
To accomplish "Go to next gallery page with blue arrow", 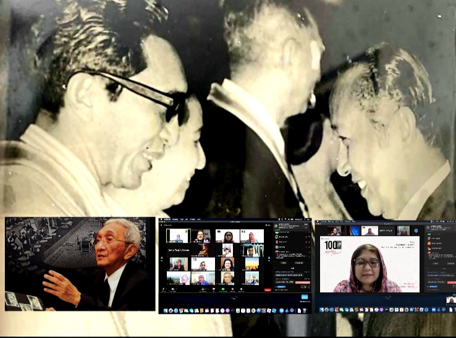I will [x=269, y=258].
